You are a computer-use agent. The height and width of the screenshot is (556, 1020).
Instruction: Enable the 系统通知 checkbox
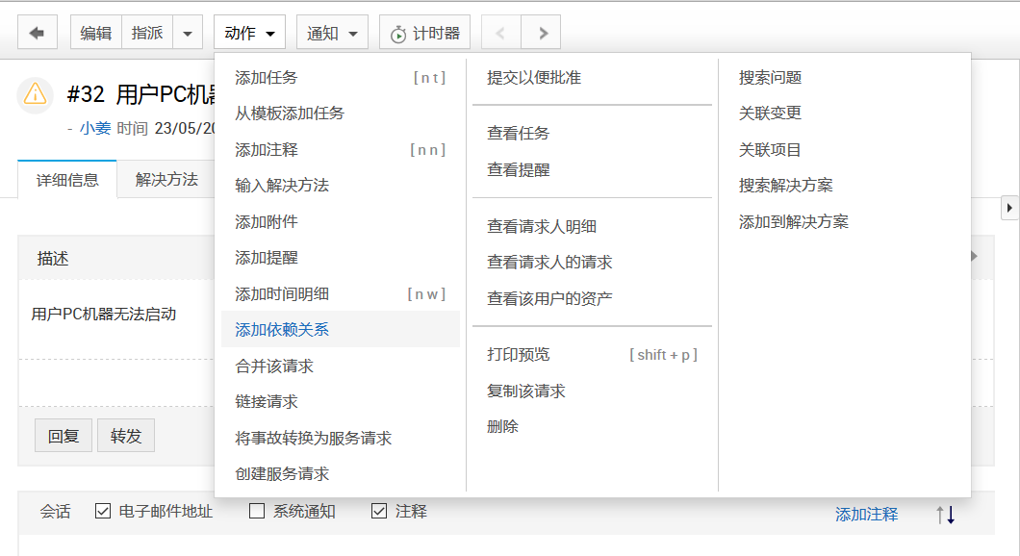pyautogui.click(x=257, y=512)
